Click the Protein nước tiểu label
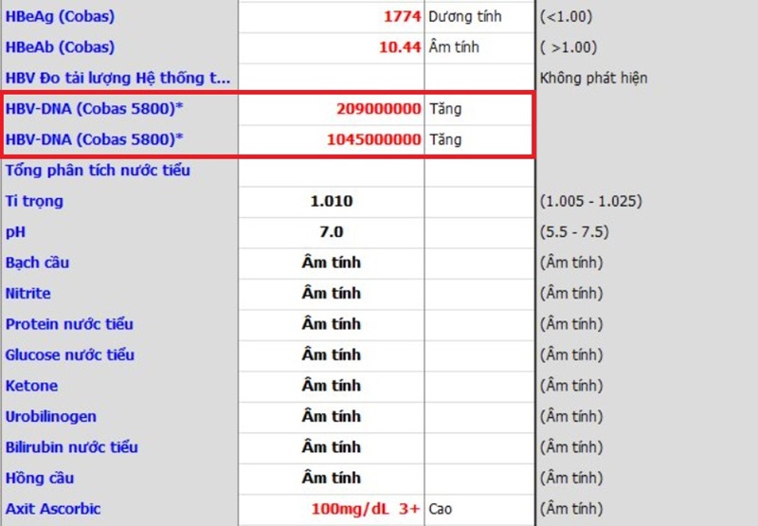 69,324
